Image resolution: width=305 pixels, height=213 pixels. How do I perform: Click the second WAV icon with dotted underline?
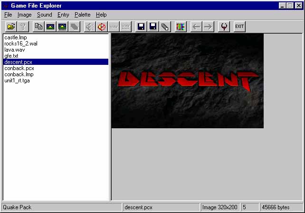click(x=125, y=27)
